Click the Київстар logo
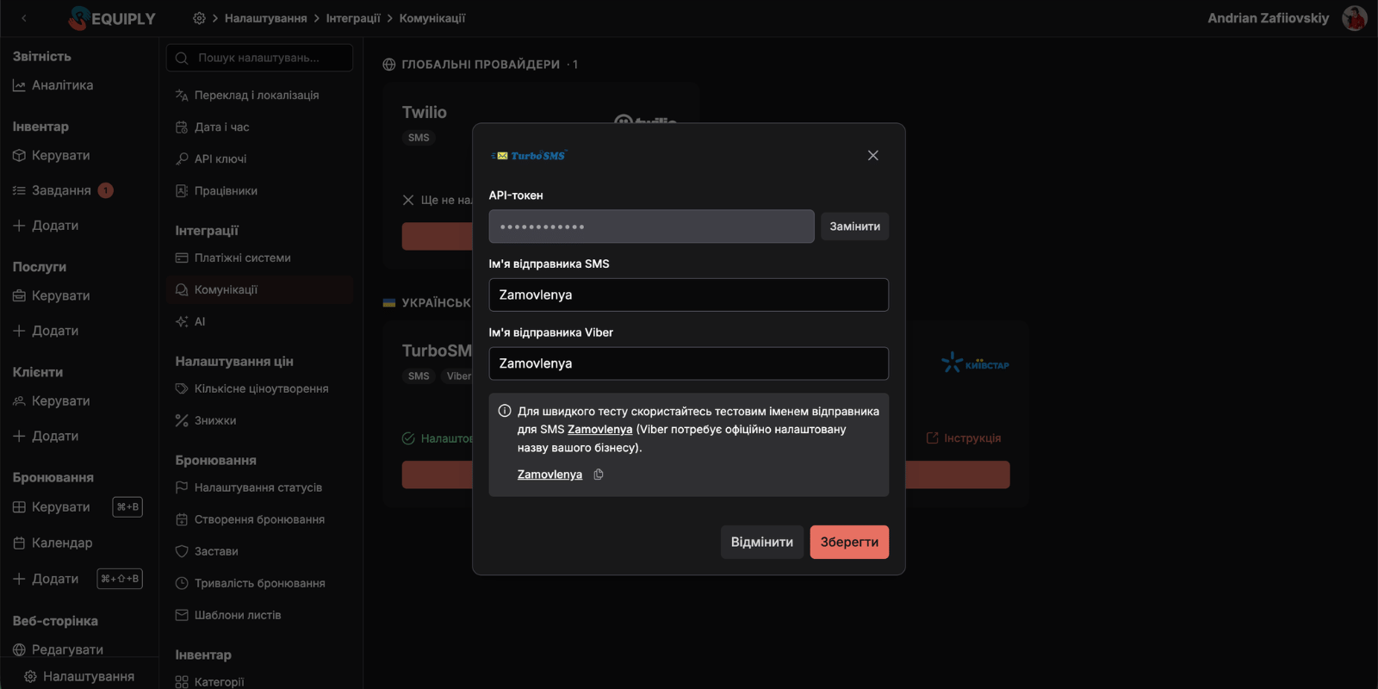The image size is (1378, 689). click(x=975, y=363)
